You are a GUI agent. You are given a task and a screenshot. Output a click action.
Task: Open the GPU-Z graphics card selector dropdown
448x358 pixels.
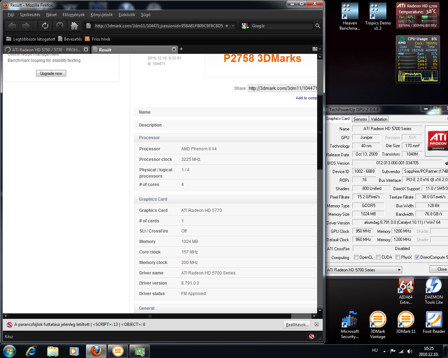point(364,270)
